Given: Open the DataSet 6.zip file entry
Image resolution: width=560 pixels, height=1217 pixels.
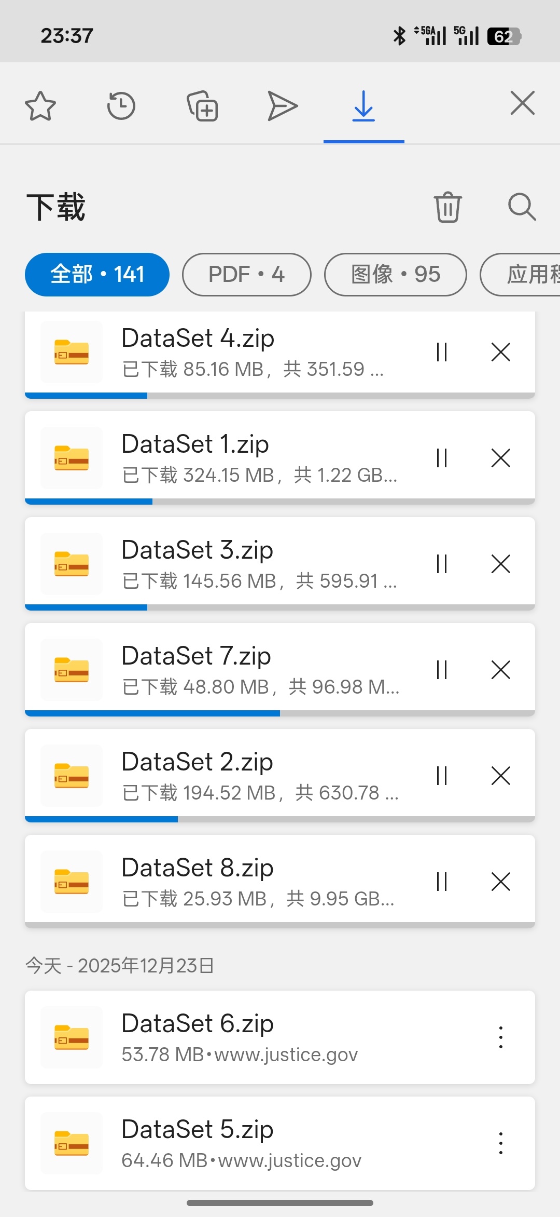Looking at the screenshot, I should [280, 1037].
